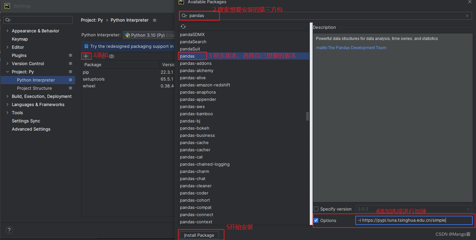Select the pip package row
476x240 pixels.
click(x=128, y=72)
